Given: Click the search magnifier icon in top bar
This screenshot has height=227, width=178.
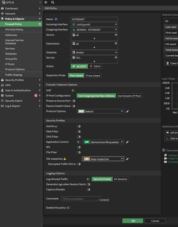Looking at the screenshot, I should point(53,2).
